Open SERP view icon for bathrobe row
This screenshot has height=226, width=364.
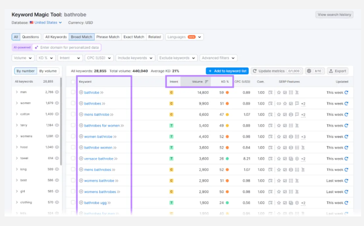click(270, 92)
